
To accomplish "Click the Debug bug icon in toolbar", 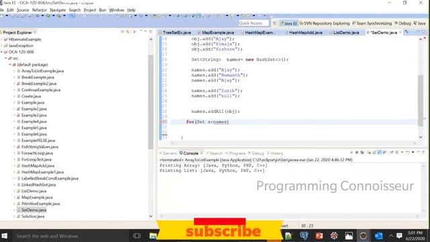I will (38, 16).
